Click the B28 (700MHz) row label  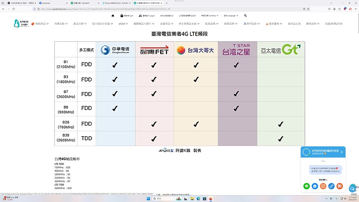(66, 125)
